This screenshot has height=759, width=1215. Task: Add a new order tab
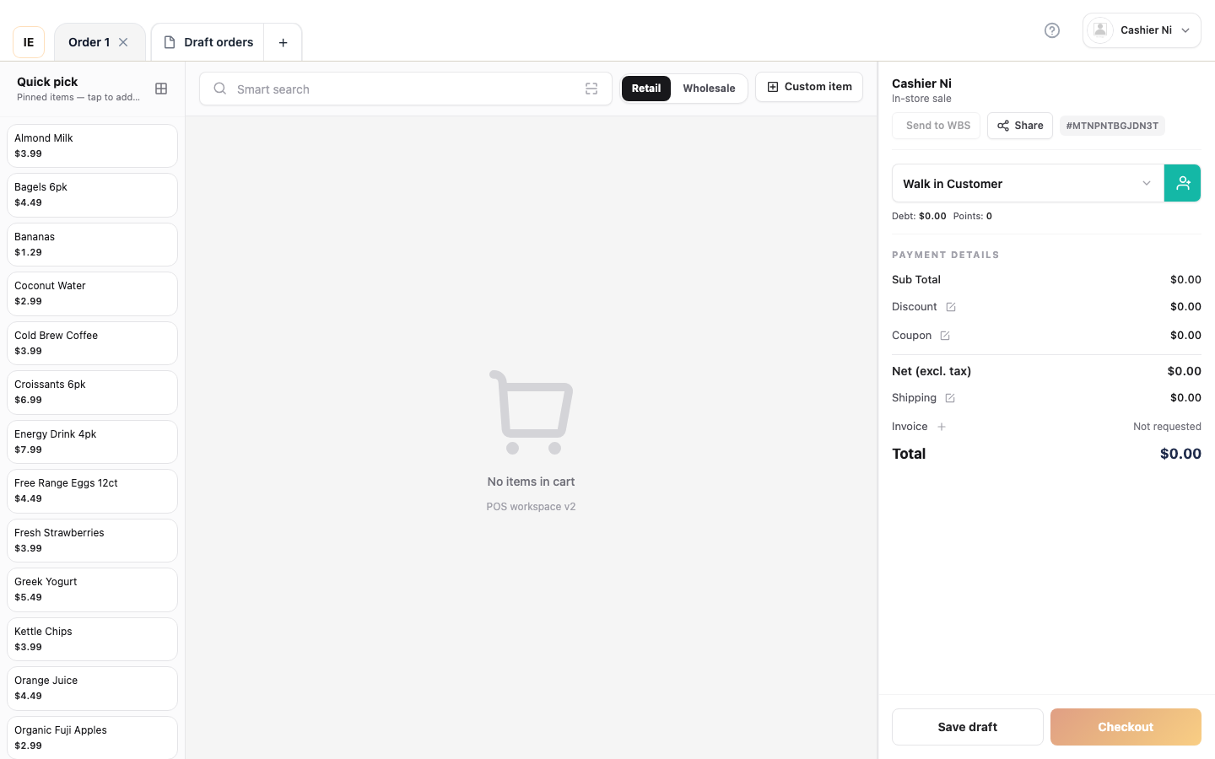pos(283,42)
